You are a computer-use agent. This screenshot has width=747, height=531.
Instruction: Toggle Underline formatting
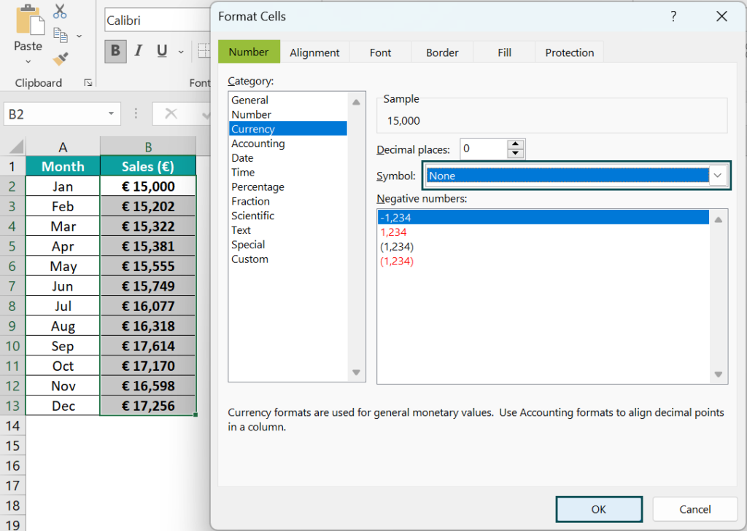tap(161, 51)
